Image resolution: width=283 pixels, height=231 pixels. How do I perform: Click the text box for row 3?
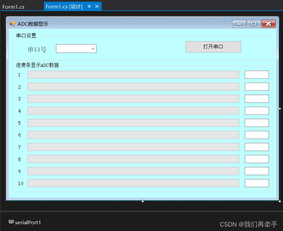257,99
